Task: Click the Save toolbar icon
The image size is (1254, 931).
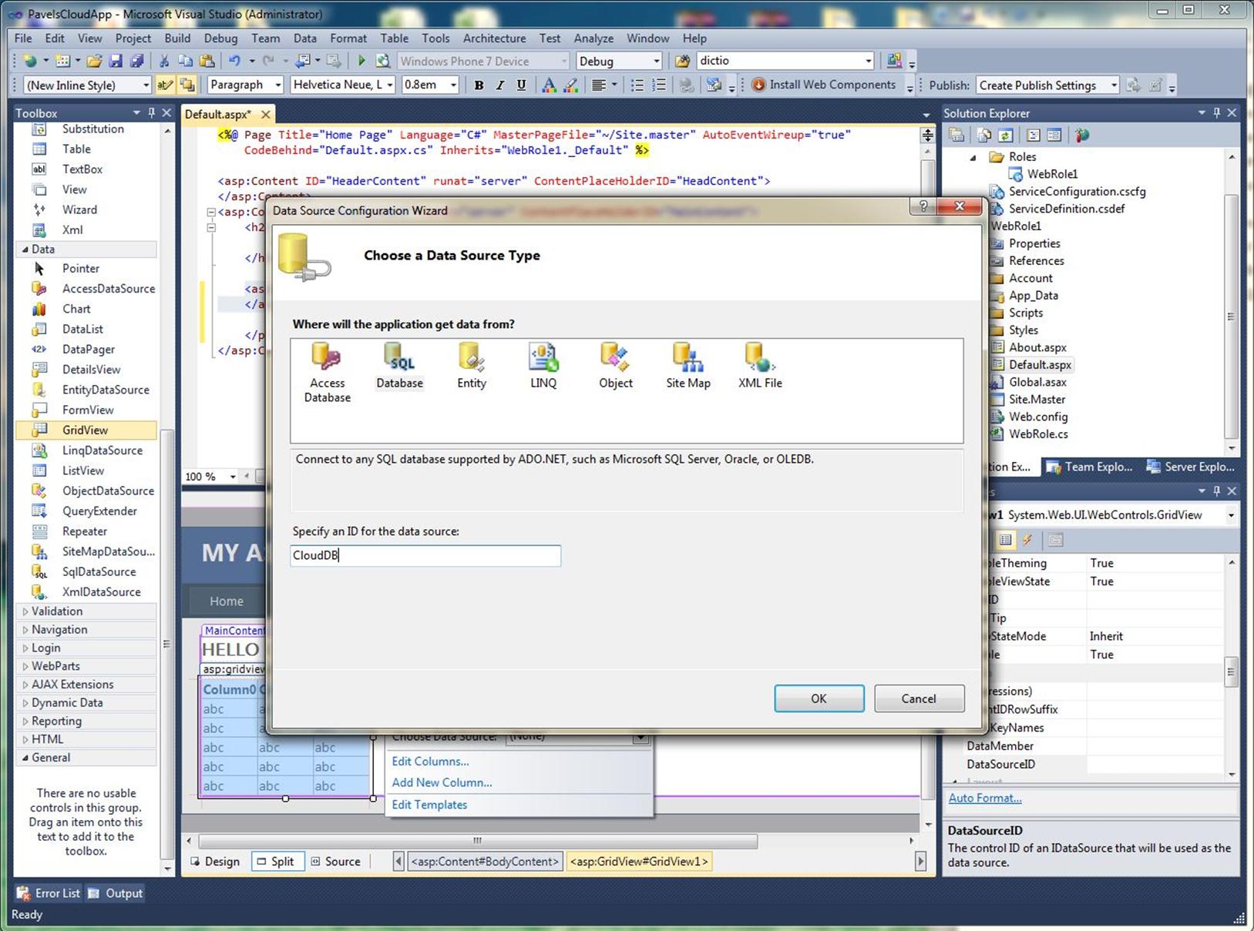Action: pos(116,61)
